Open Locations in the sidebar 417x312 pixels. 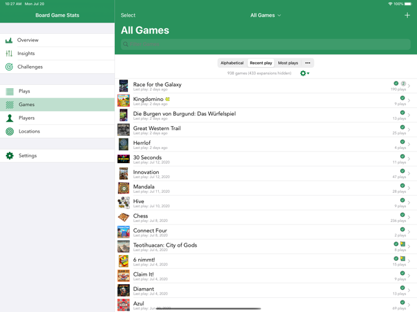29,131
